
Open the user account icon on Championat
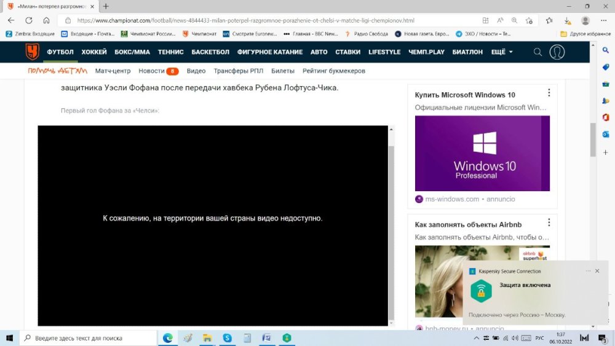pyautogui.click(x=557, y=52)
